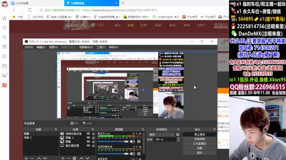Move source down with the down arrow
The height and width of the screenshot is (160, 286).
point(87,158)
